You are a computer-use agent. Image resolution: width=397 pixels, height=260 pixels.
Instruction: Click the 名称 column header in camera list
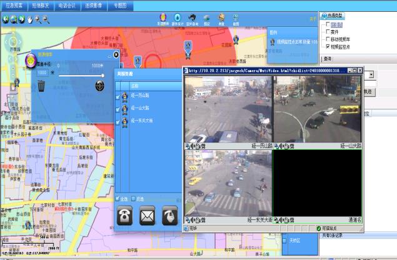tap(156, 86)
